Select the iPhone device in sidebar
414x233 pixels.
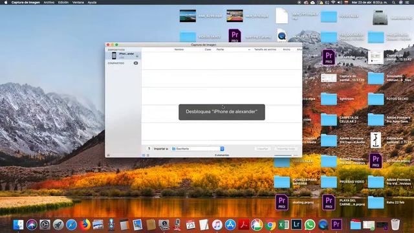[x=124, y=56]
